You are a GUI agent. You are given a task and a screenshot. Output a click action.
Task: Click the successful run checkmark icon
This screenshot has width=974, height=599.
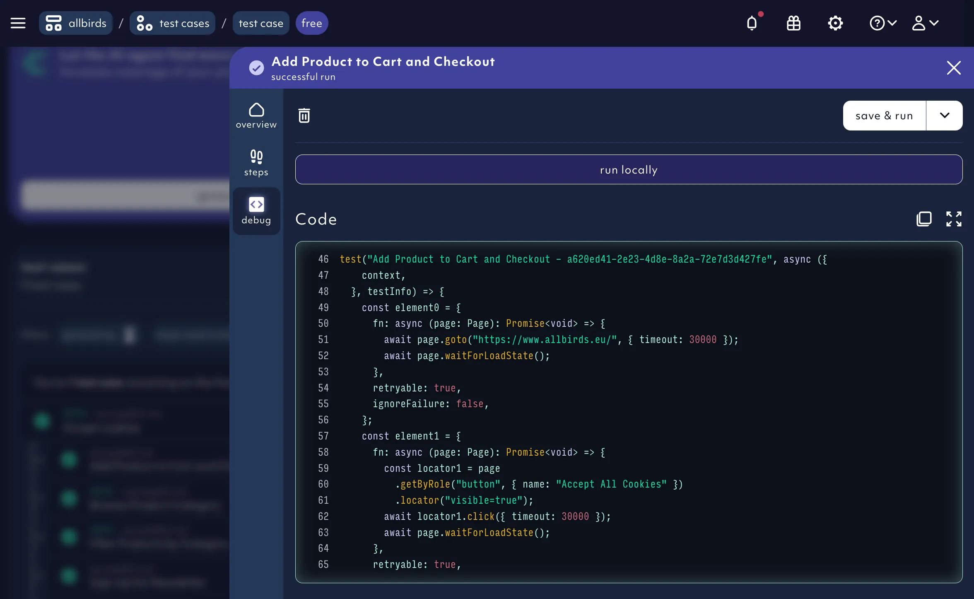(256, 68)
